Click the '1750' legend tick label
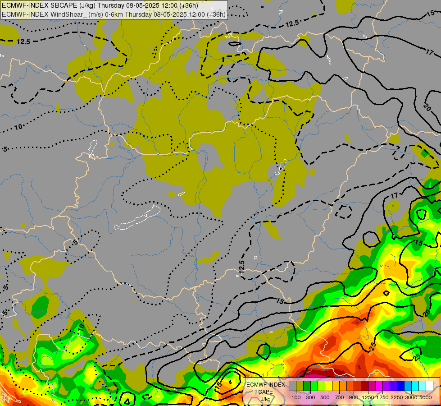Viewport: 441px width, 406px height. pyautogui.click(x=382, y=397)
